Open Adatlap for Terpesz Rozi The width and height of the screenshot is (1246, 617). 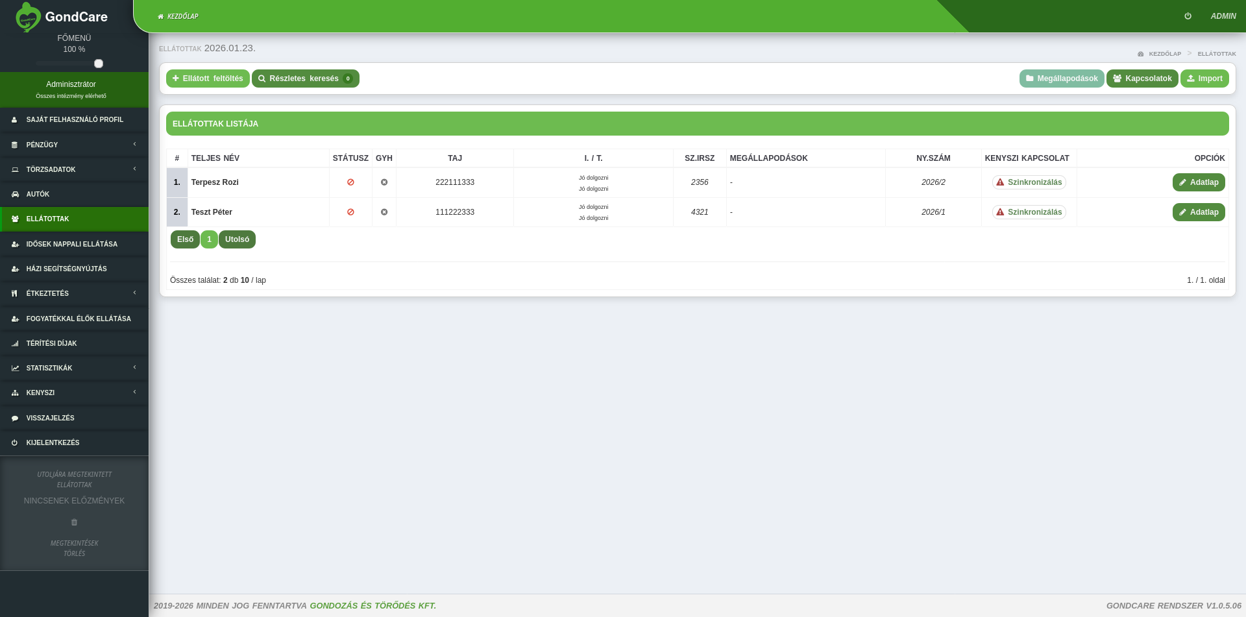tap(1198, 182)
